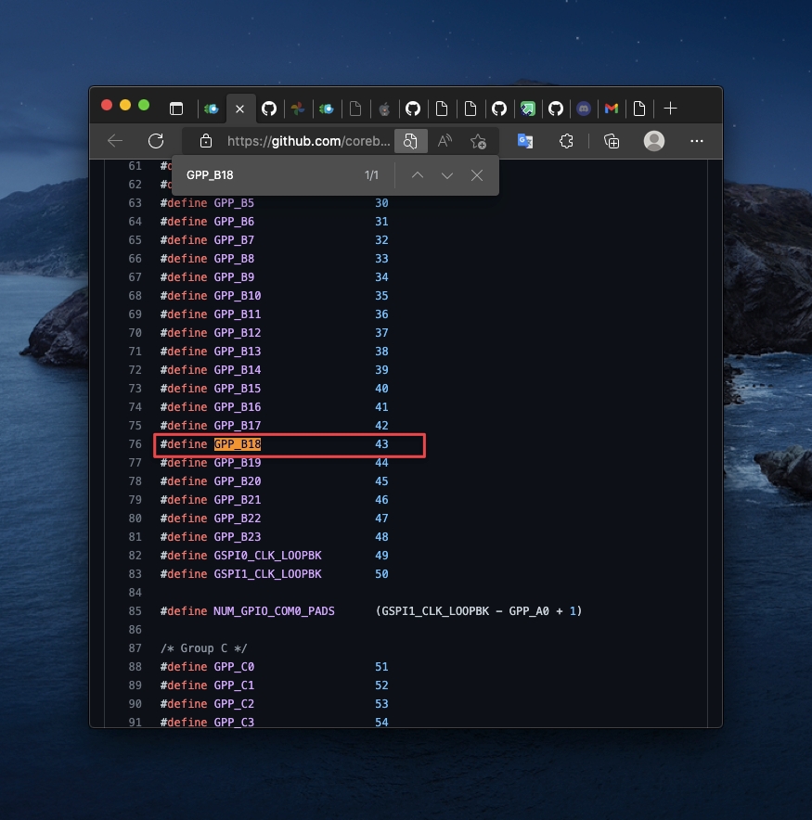Open the Google Translate extension
The height and width of the screenshot is (820, 812).
(x=525, y=141)
